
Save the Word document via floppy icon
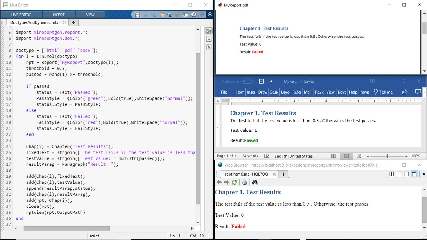click(261, 81)
